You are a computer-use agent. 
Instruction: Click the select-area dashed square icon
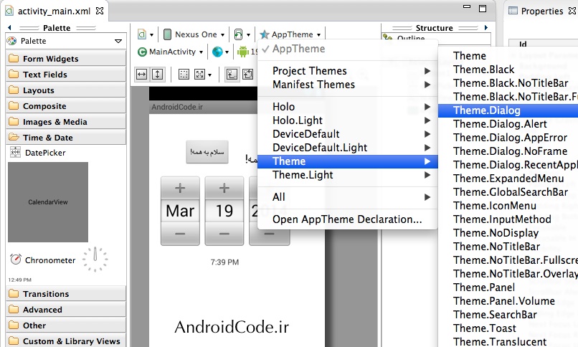click(x=184, y=74)
